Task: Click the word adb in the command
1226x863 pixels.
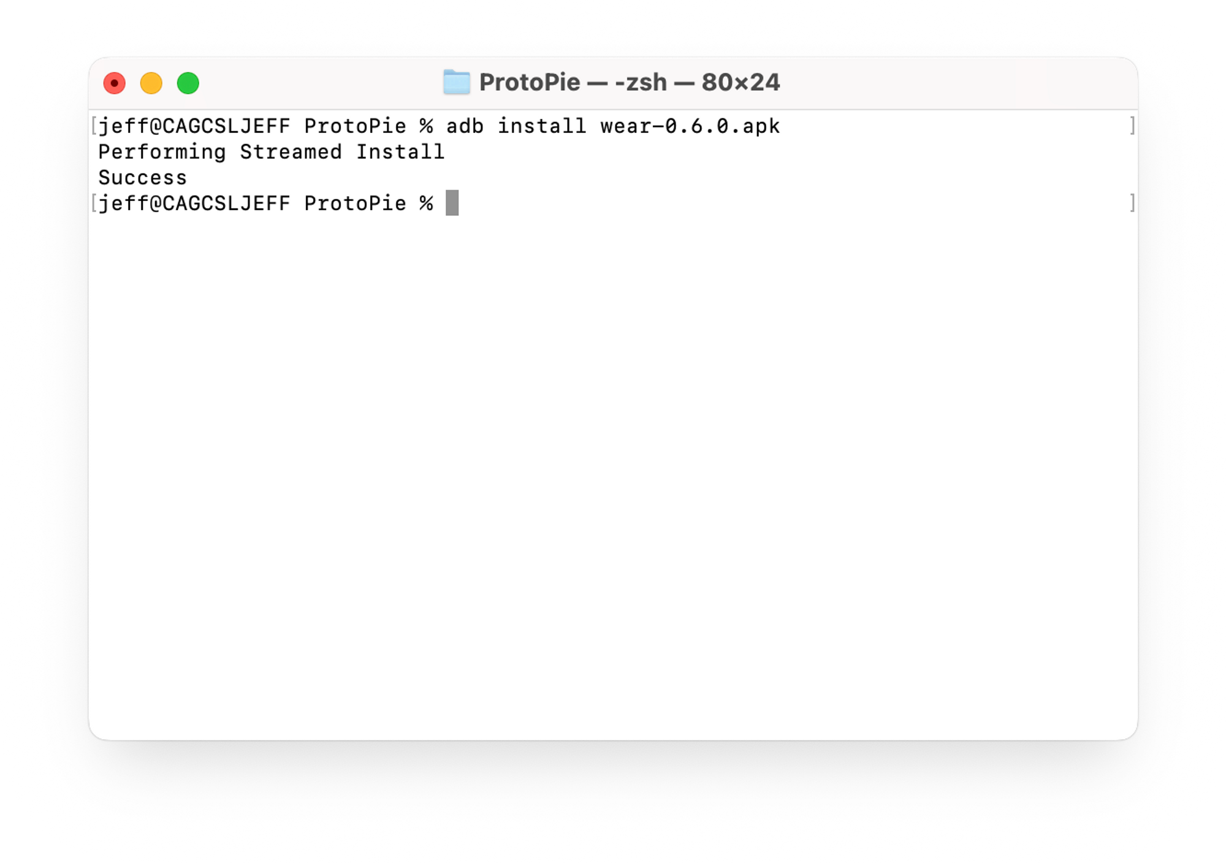Action: point(465,126)
